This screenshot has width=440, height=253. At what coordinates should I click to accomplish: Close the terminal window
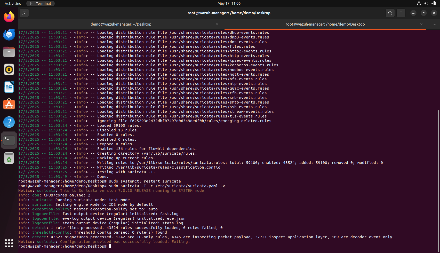pos(434,13)
